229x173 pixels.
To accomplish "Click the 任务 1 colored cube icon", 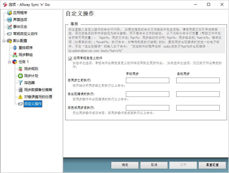I will (x=15, y=62).
